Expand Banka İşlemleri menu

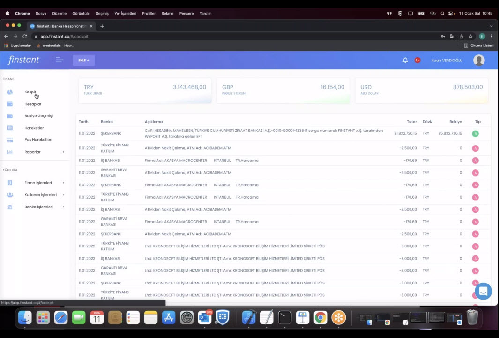[63, 207]
